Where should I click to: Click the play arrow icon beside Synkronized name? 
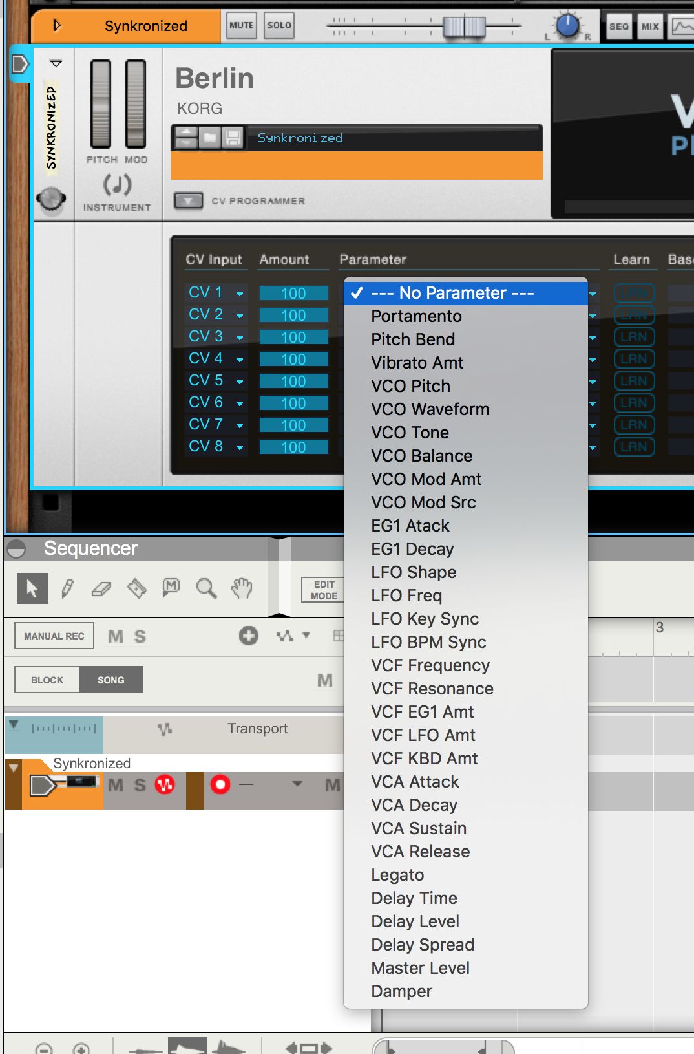(x=57, y=26)
